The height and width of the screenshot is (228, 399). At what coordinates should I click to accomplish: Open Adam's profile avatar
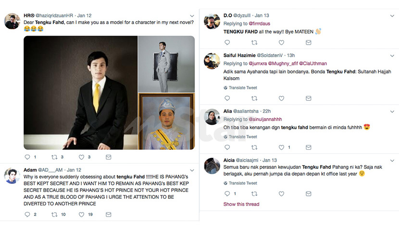point(12,176)
